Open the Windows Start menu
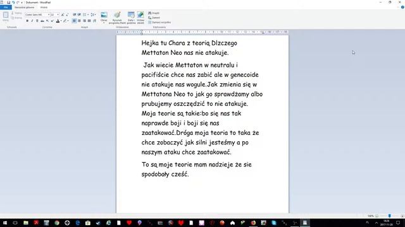Image resolution: width=405 pixels, height=227 pixels. click(5, 223)
